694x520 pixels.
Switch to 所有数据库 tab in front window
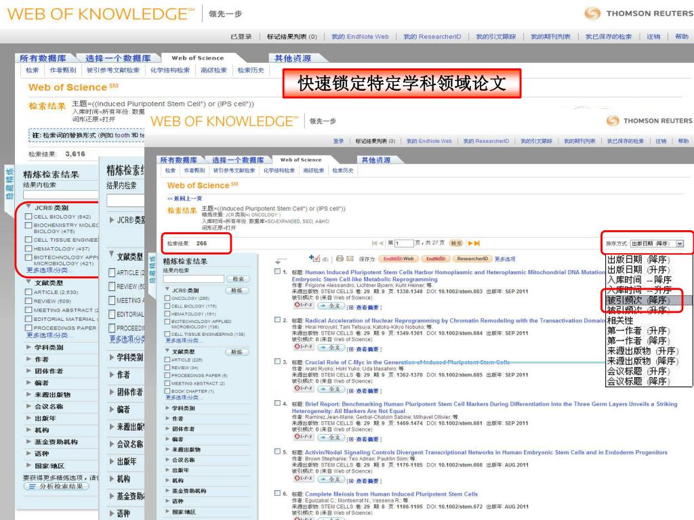(x=178, y=160)
